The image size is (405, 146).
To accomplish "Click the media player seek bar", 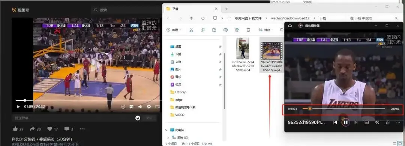I will pos(343,109).
